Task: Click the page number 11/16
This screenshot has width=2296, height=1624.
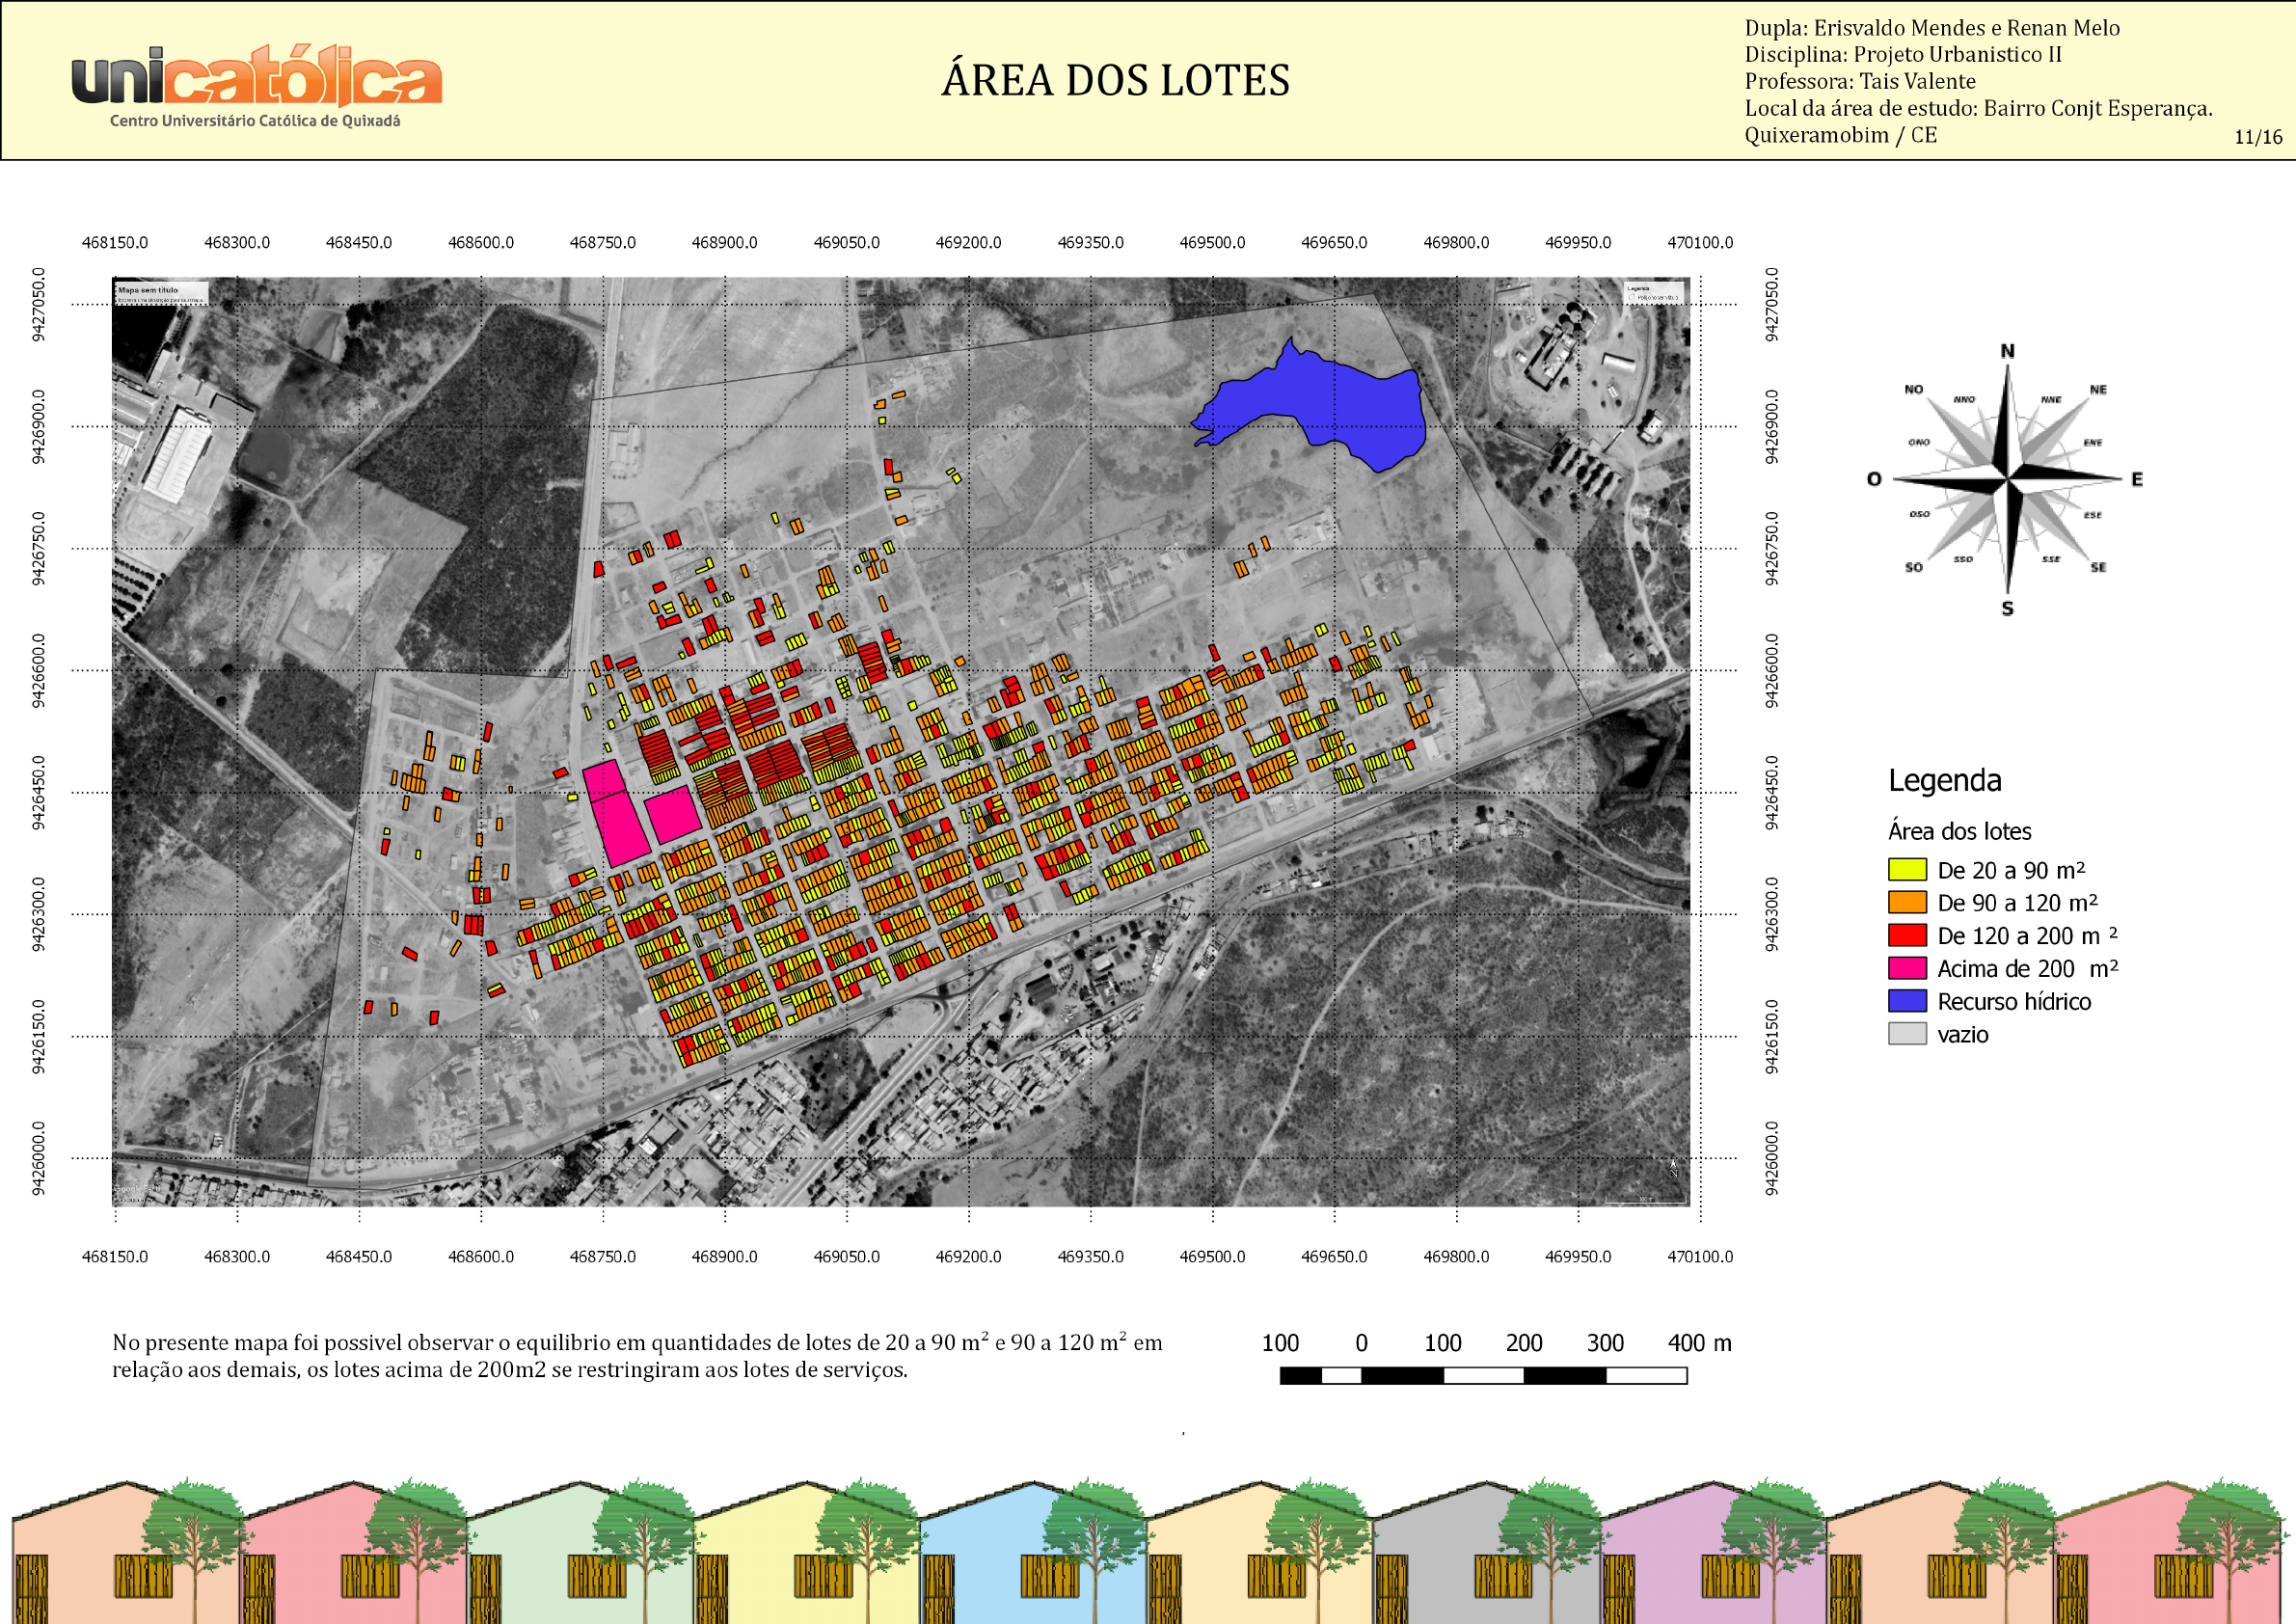Action: click(2258, 138)
